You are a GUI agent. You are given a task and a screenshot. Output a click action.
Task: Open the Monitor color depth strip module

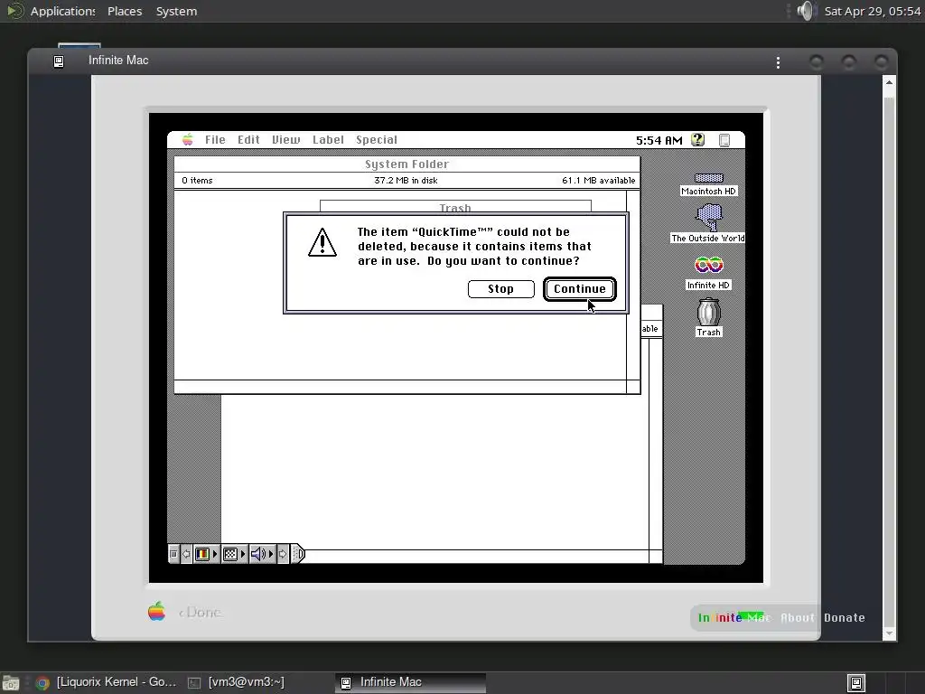pyautogui.click(x=202, y=554)
